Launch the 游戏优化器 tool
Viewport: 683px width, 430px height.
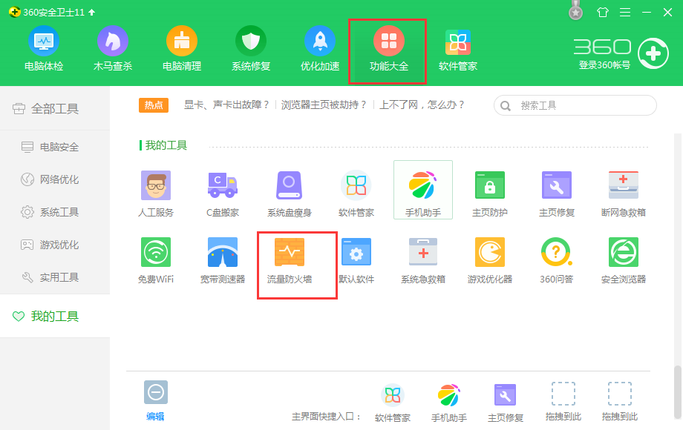(x=489, y=260)
